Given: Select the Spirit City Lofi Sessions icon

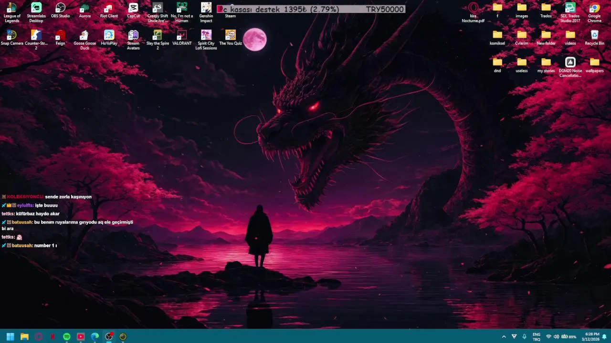Looking at the screenshot, I should pyautogui.click(x=206, y=40).
